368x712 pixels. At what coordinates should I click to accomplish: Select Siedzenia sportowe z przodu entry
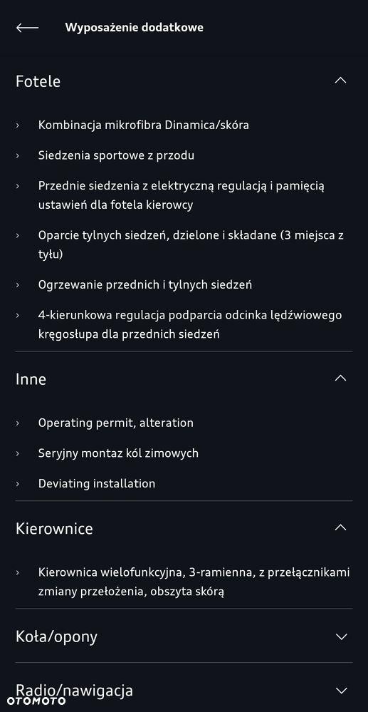click(x=116, y=155)
